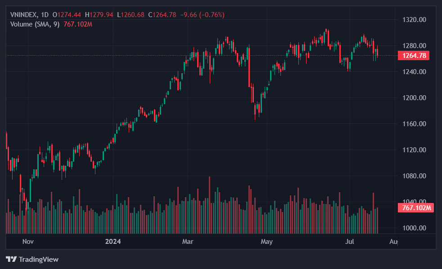
Task: Click the 1000.00 price scale label
Action: coord(413,228)
